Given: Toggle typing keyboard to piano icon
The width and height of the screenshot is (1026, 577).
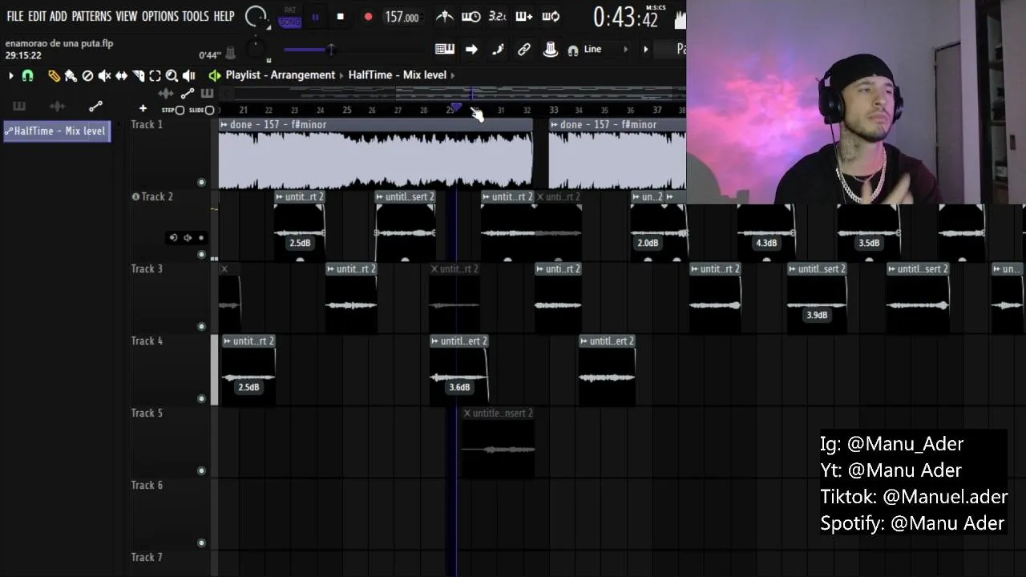Looking at the screenshot, I should click(444, 50).
